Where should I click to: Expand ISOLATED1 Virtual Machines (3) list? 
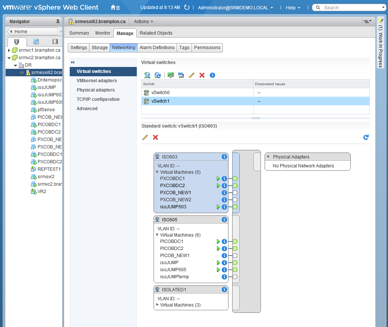[157, 305]
